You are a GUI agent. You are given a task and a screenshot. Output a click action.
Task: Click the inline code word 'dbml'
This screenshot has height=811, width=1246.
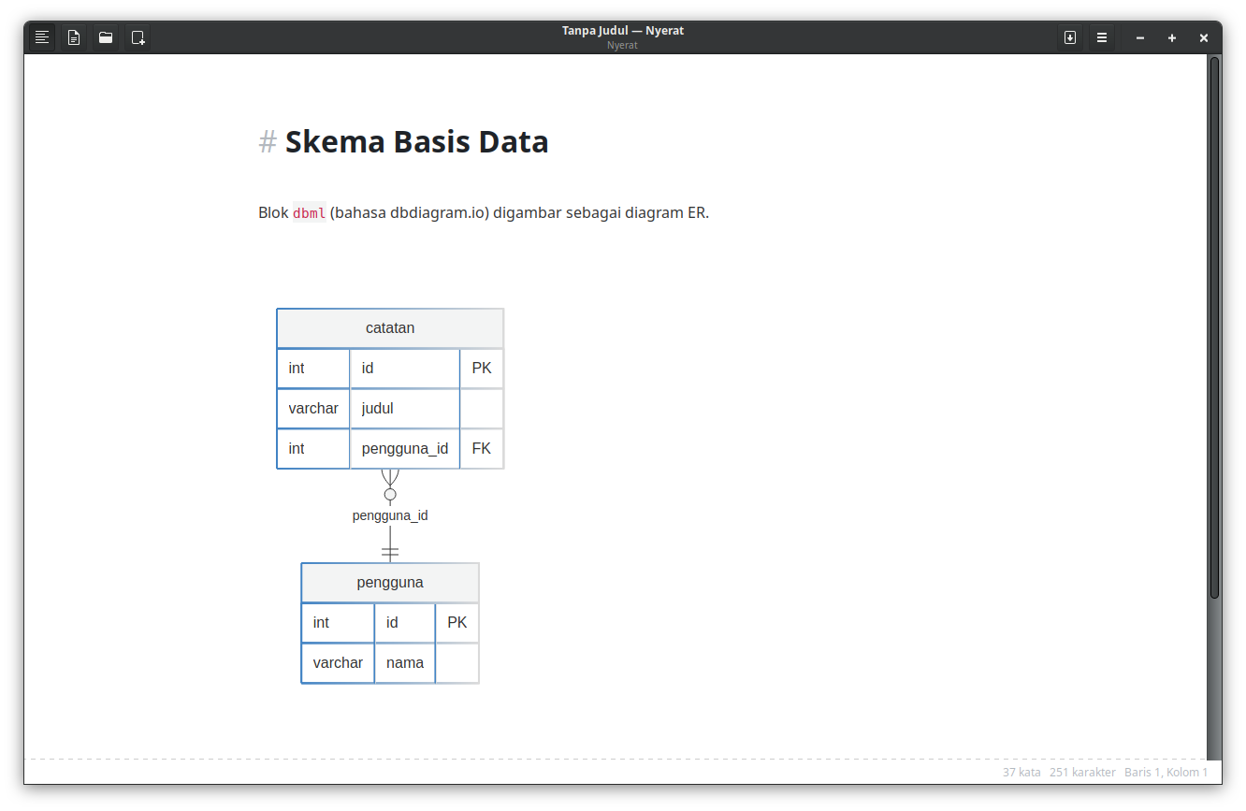pyautogui.click(x=310, y=213)
